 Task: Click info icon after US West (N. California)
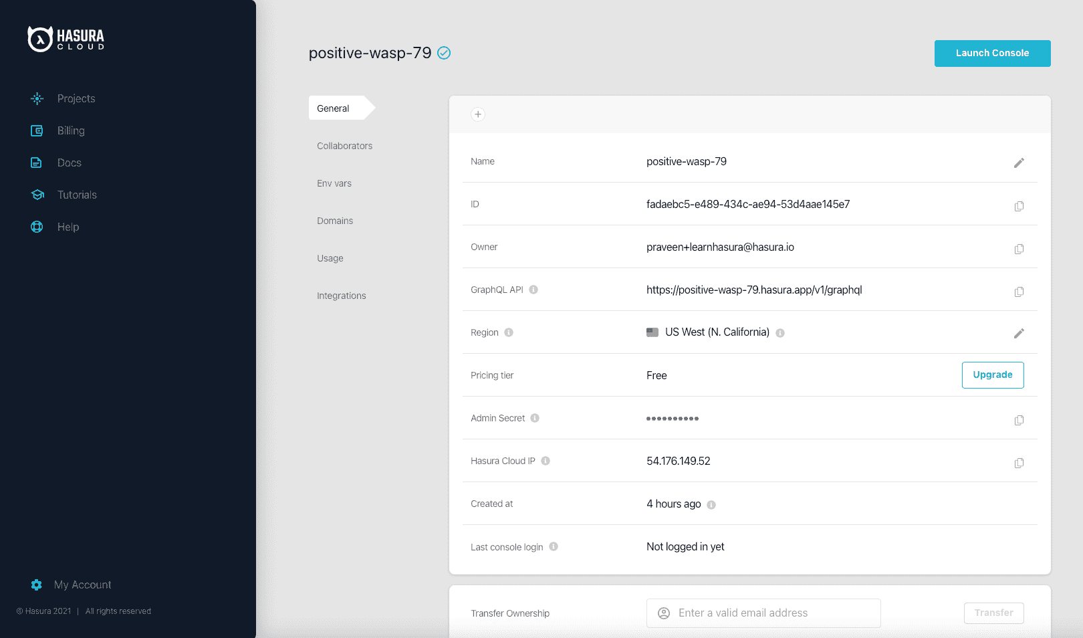(x=780, y=333)
